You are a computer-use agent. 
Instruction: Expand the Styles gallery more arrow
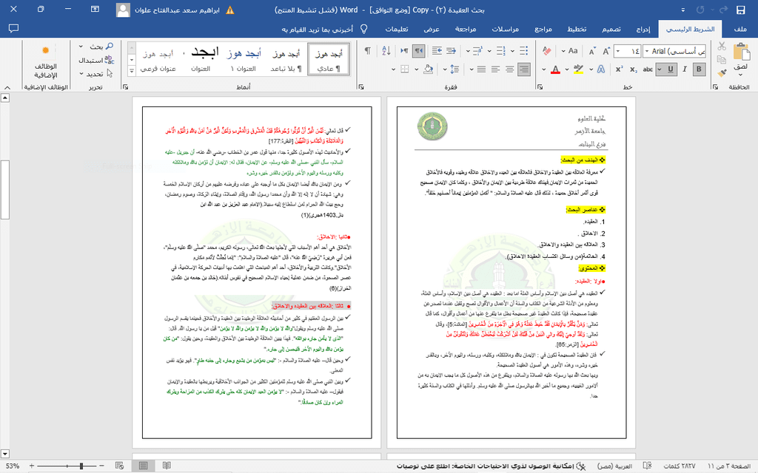pyautogui.click(x=132, y=71)
